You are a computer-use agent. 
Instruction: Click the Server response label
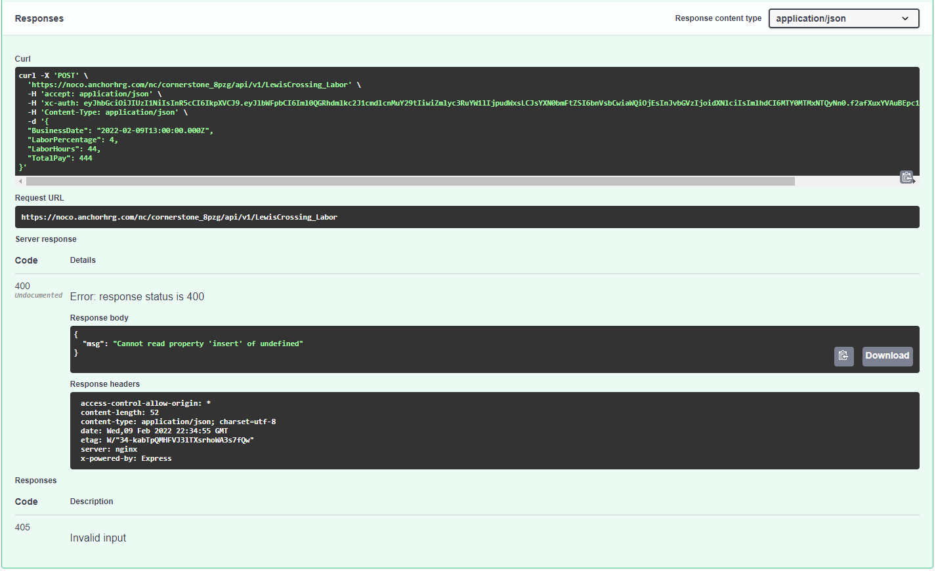[x=45, y=239]
